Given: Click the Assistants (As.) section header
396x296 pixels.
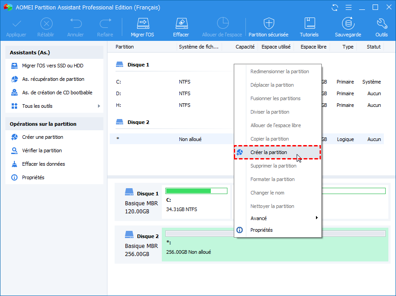Looking at the screenshot, I should tap(54, 53).
